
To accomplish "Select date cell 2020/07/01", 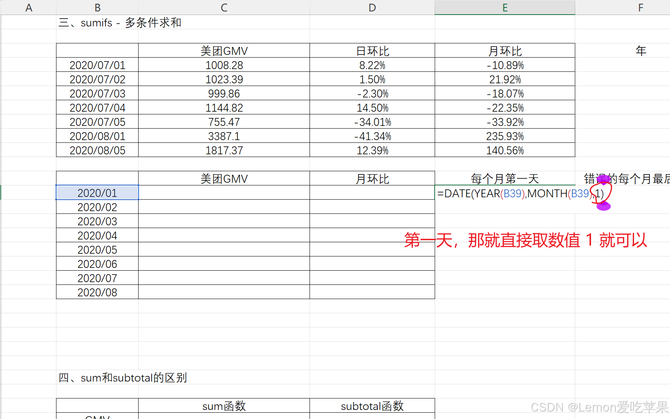I will click(x=98, y=65).
